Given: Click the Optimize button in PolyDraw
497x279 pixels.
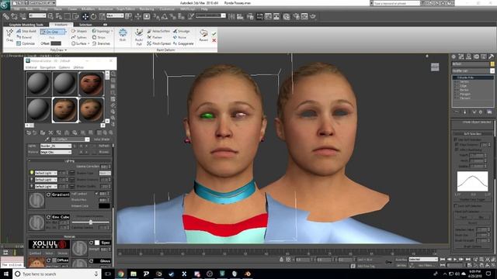Looking at the screenshot, I should tap(26, 43).
